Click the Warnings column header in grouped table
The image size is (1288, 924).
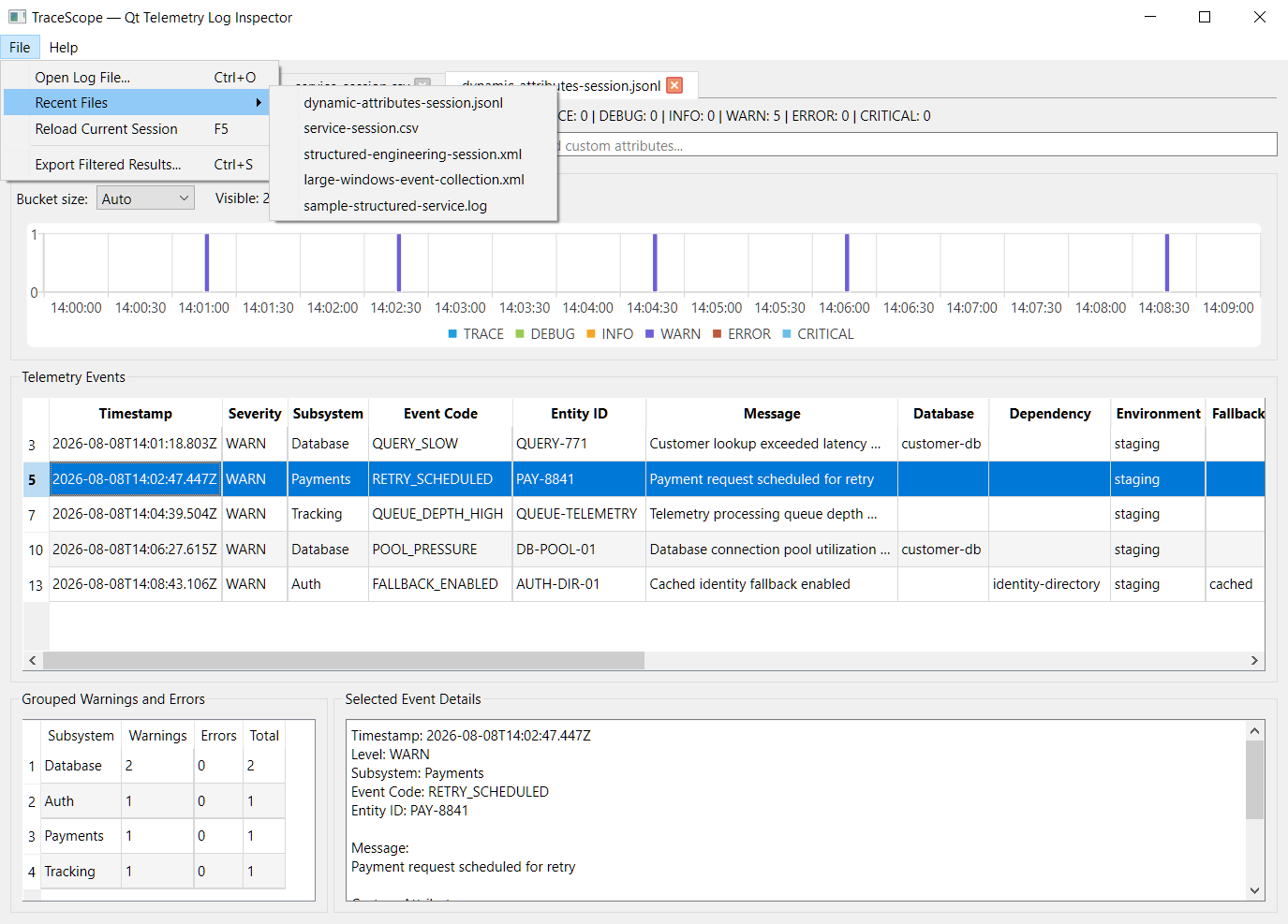tap(157, 736)
